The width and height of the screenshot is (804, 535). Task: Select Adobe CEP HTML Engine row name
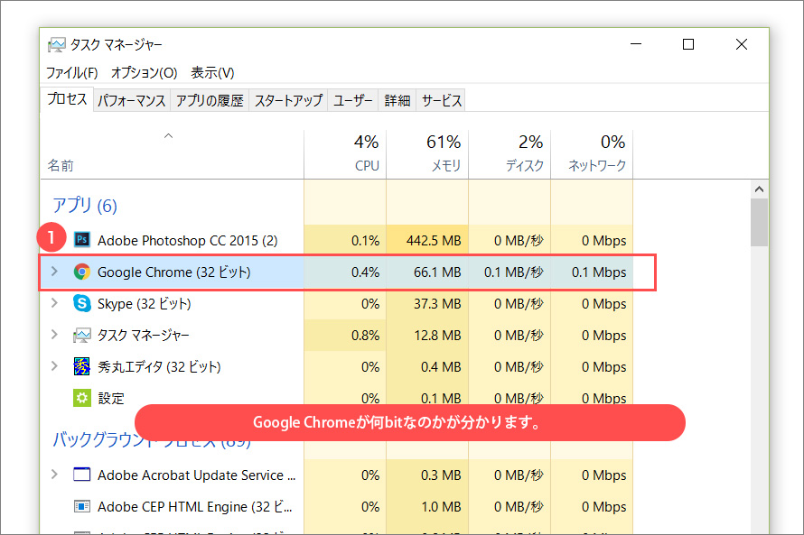pos(195,506)
